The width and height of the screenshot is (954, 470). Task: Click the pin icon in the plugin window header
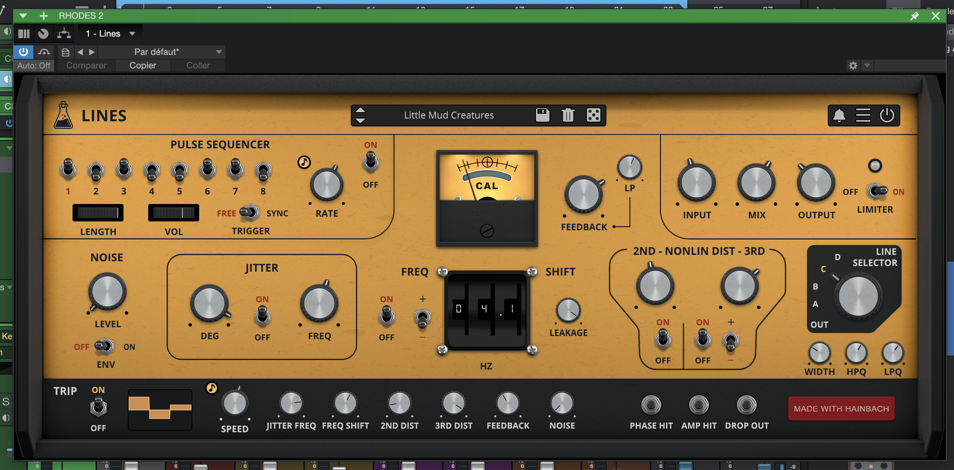click(x=915, y=16)
